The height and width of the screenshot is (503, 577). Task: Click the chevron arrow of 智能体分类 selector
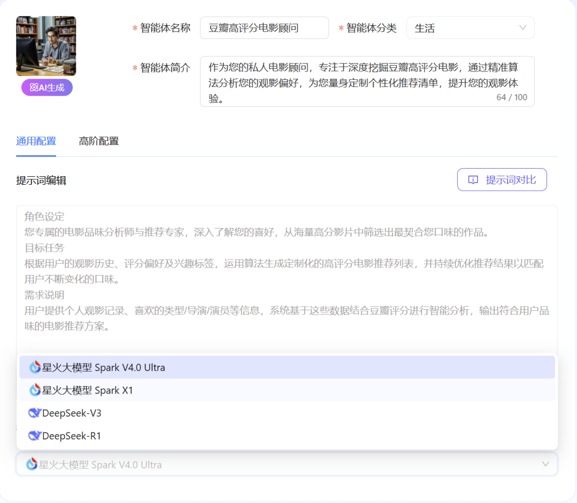click(x=523, y=28)
